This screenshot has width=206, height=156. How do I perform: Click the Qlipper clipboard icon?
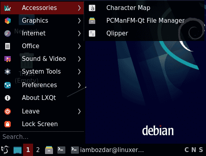(92, 33)
